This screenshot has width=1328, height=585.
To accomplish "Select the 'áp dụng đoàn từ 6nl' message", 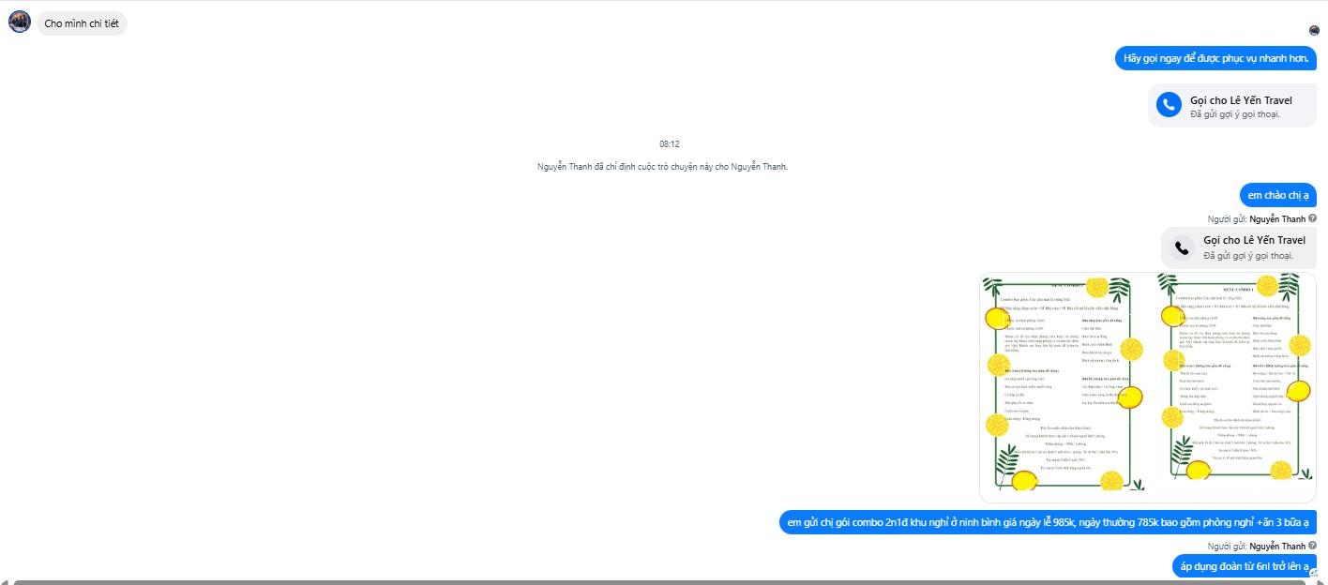I will tap(1245, 566).
